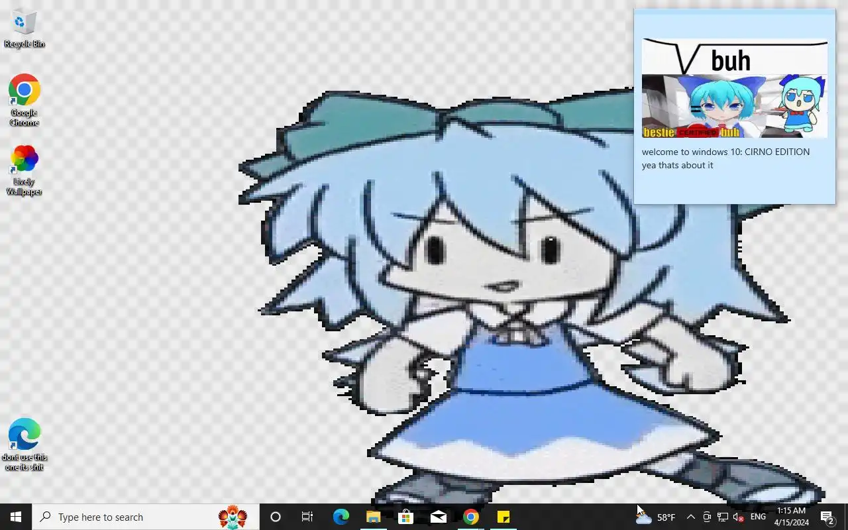Click the 'yea thats about it' note line
This screenshot has width=848, height=530.
(x=677, y=165)
